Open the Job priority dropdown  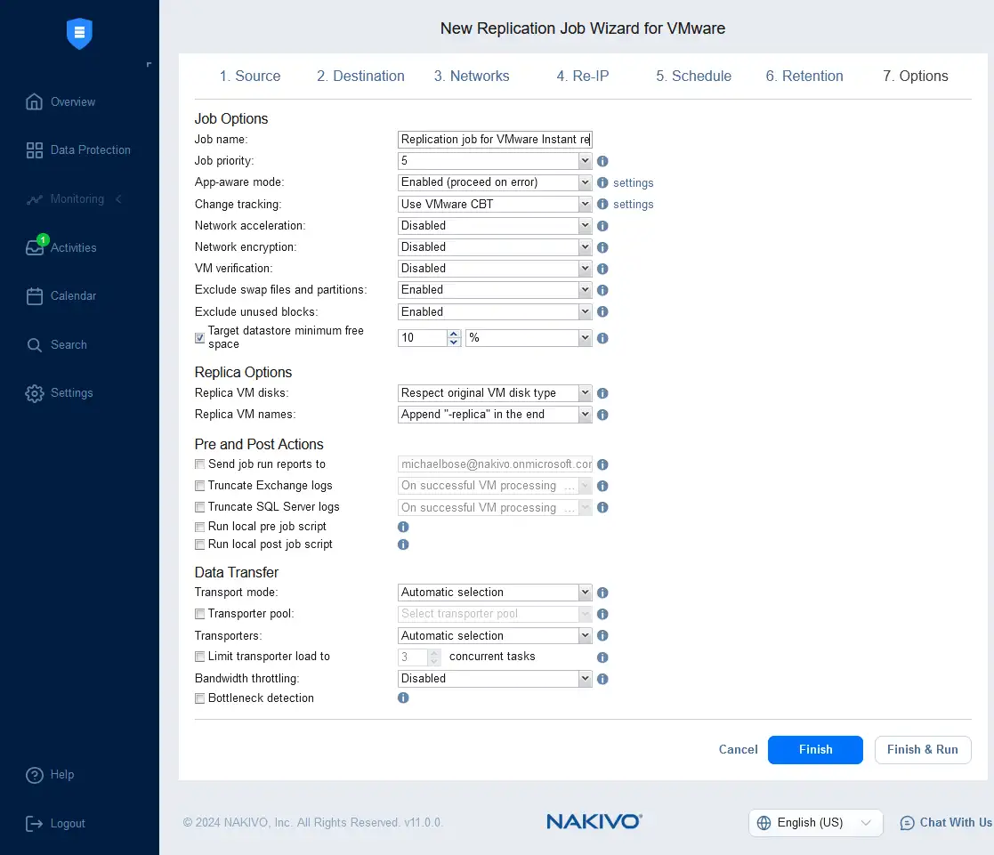coord(495,161)
